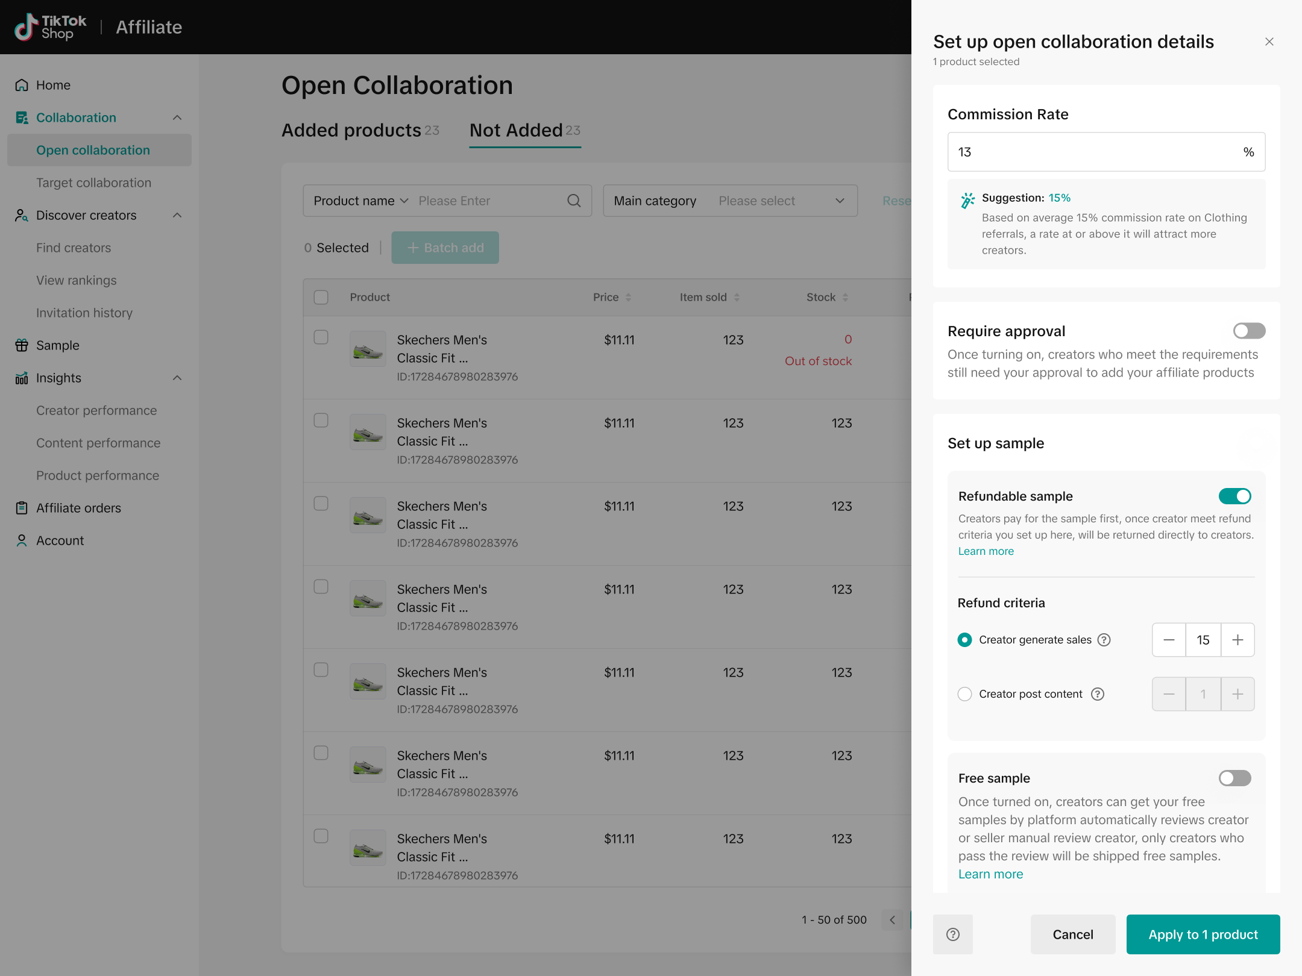Close the collaboration details panel

click(1269, 42)
